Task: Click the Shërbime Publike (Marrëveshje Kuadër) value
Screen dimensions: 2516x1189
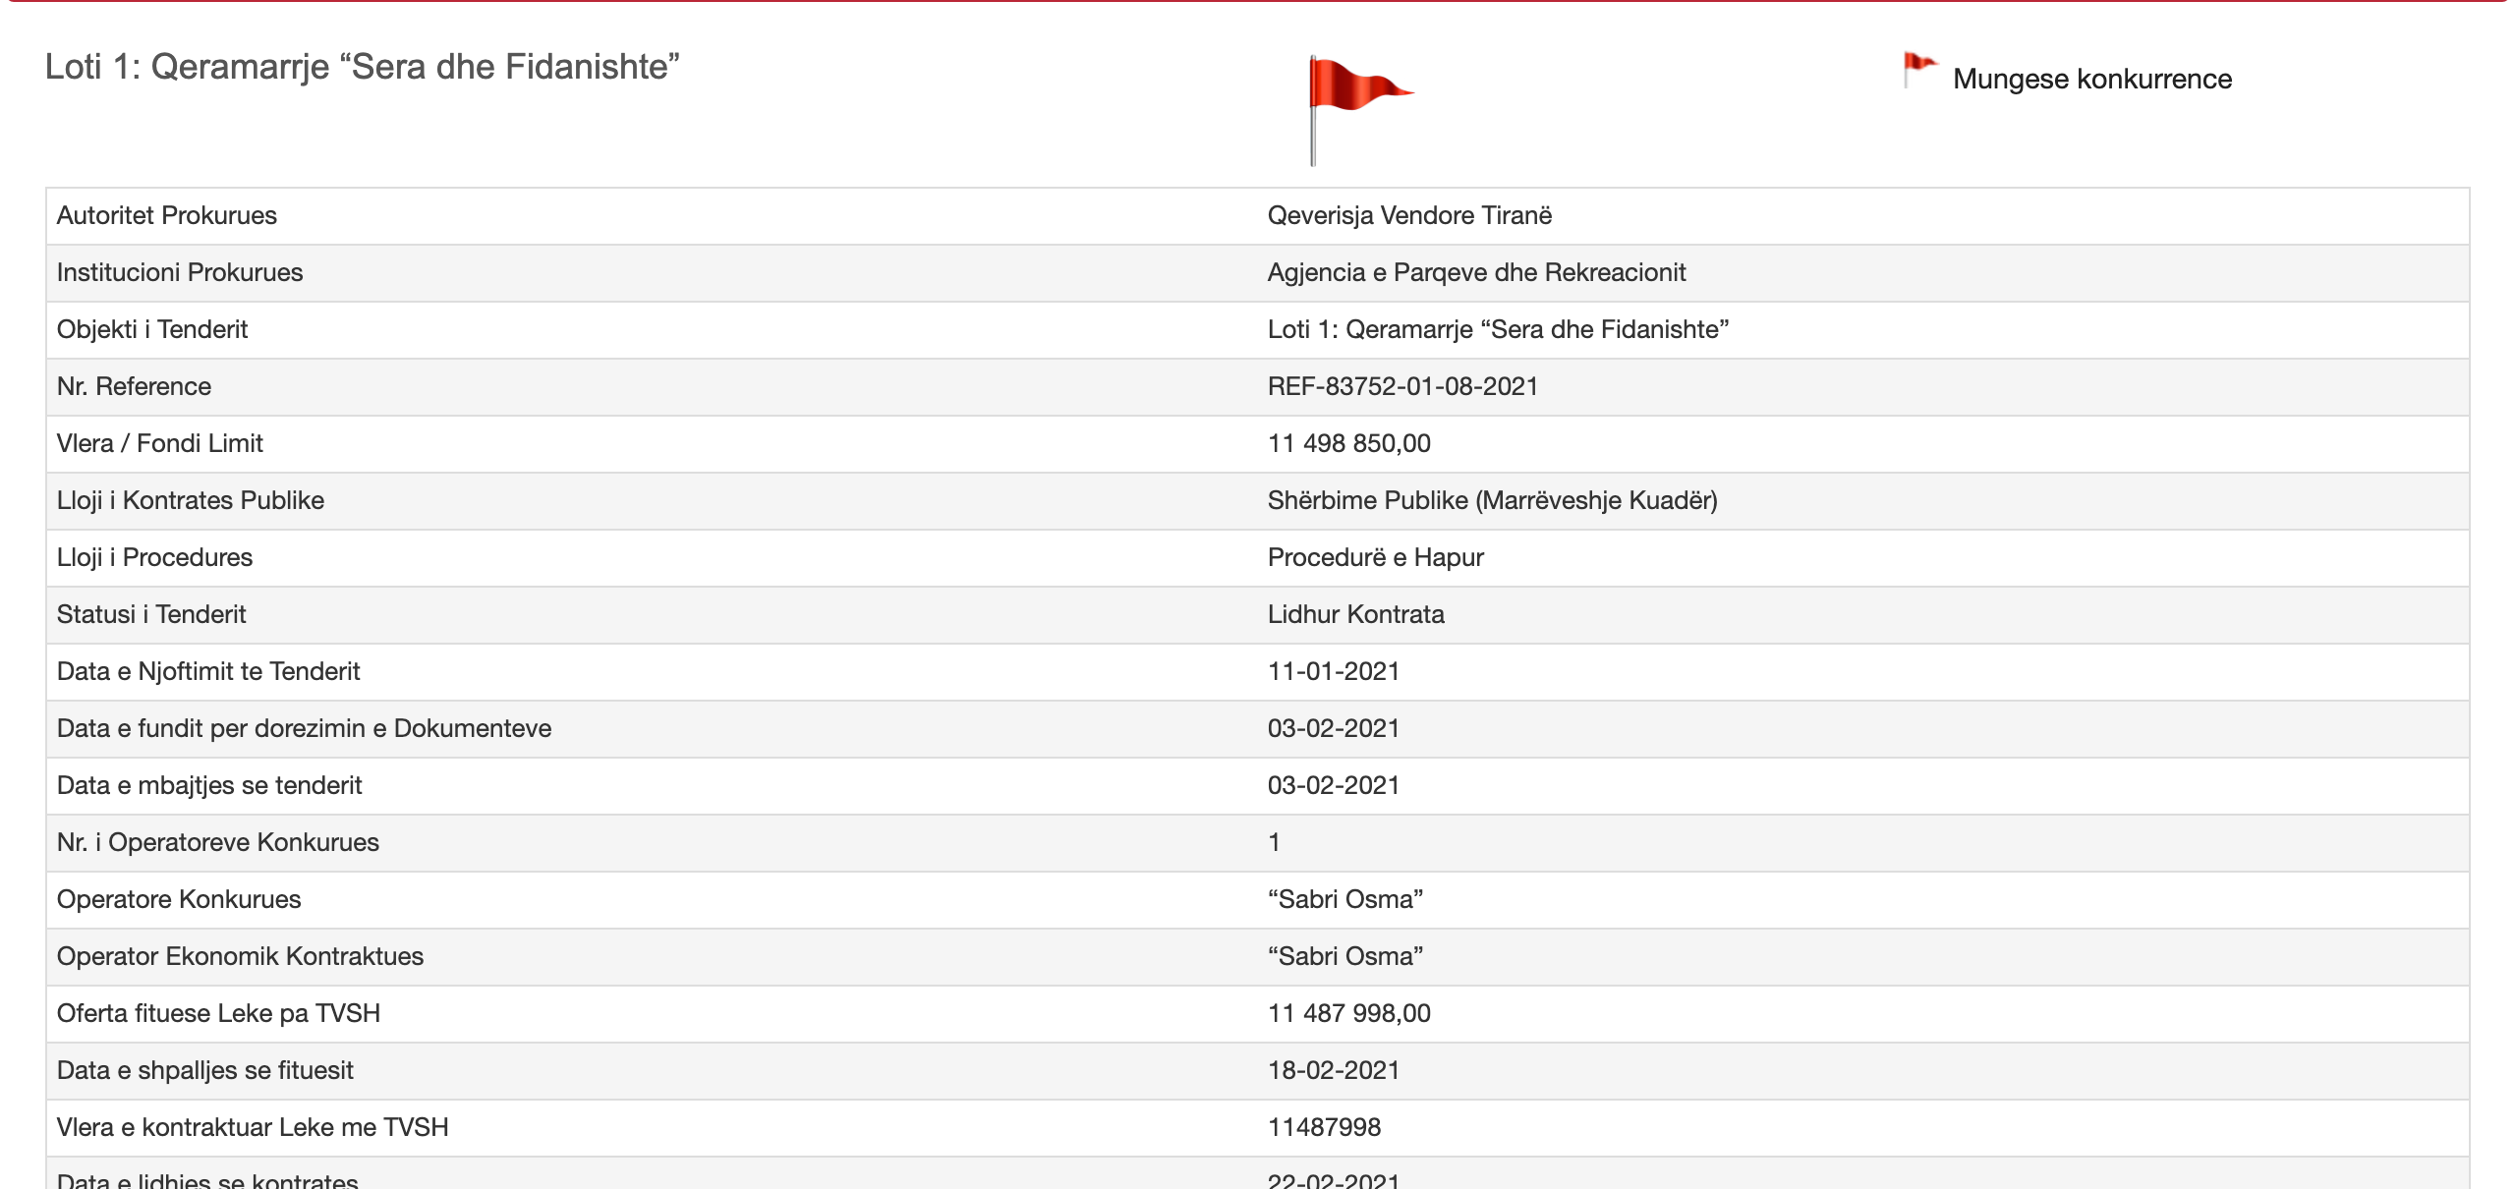Action: pos(1492,500)
